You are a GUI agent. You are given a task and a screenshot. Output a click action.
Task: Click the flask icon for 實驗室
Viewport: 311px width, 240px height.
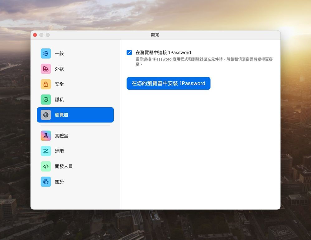pos(46,136)
